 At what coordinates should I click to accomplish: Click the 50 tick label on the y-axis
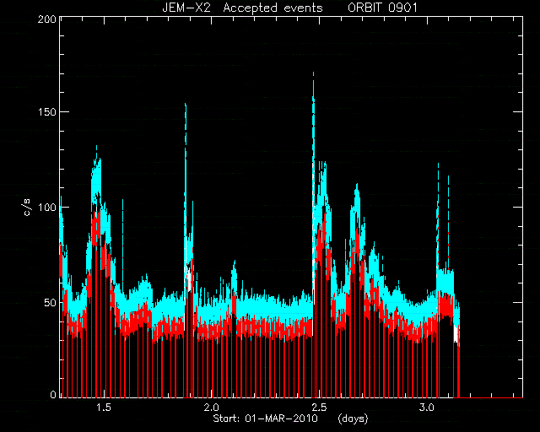51,302
